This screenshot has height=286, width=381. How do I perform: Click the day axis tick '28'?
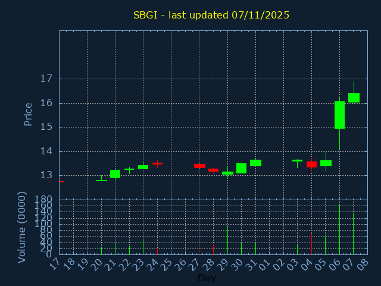[208, 264]
